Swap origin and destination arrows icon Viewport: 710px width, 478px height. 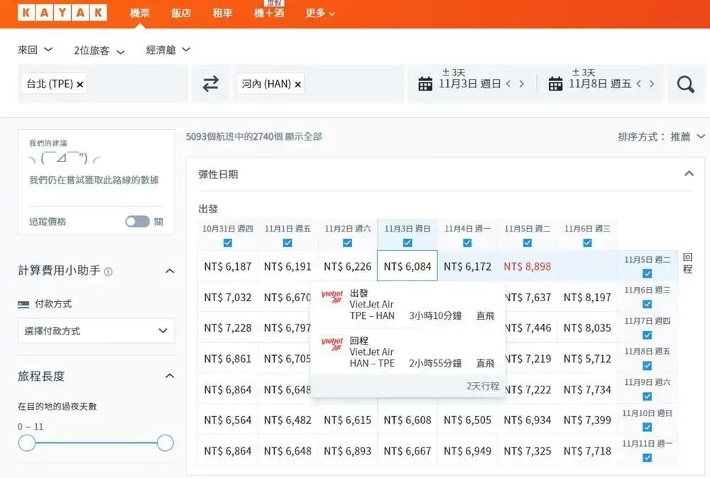(x=211, y=85)
